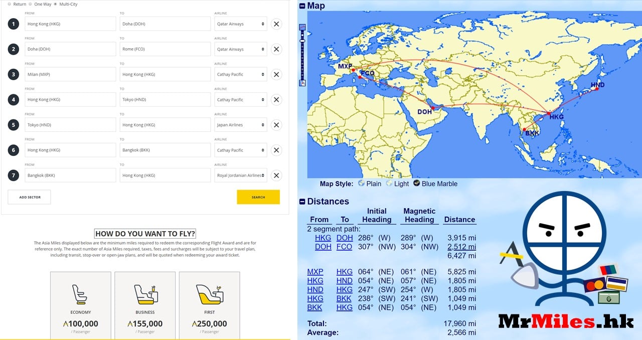Image resolution: width=642 pixels, height=340 pixels.
Task: Click the Rome (FCO) destination field
Action: 165,49
